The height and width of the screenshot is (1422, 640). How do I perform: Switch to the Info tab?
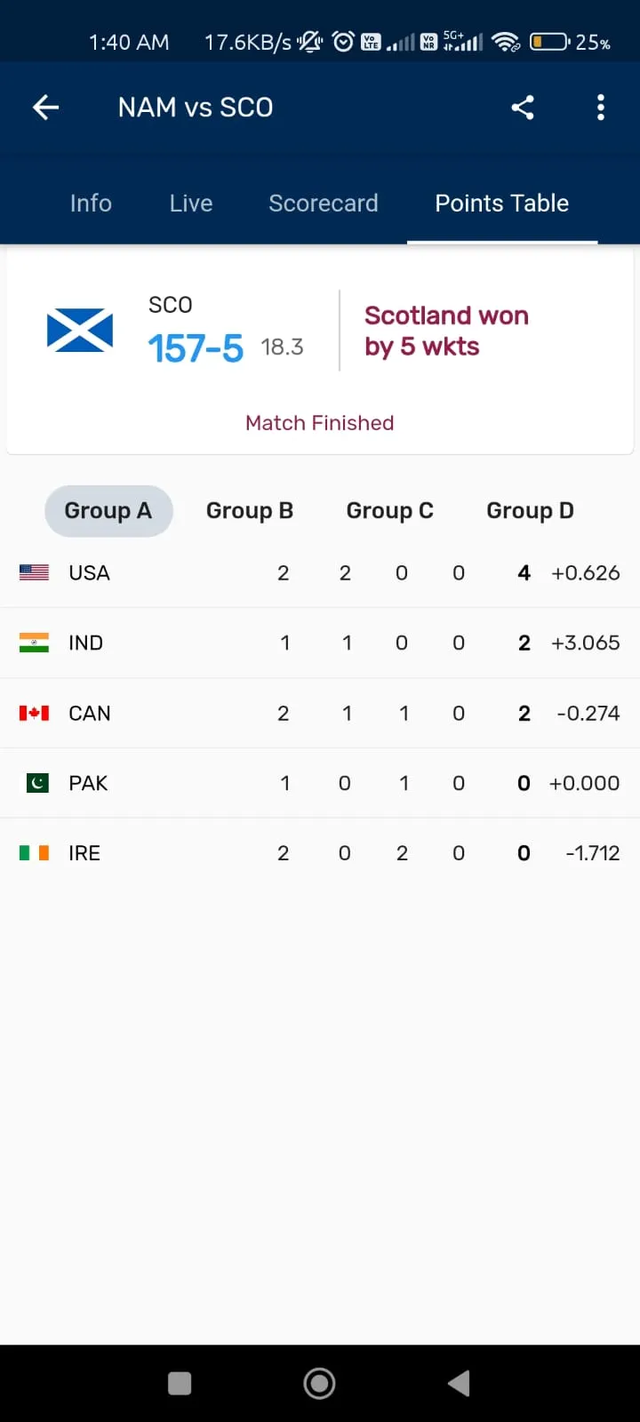pos(91,204)
